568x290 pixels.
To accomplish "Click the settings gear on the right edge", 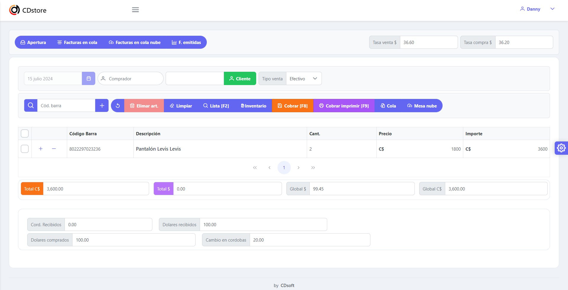I will (x=561, y=148).
